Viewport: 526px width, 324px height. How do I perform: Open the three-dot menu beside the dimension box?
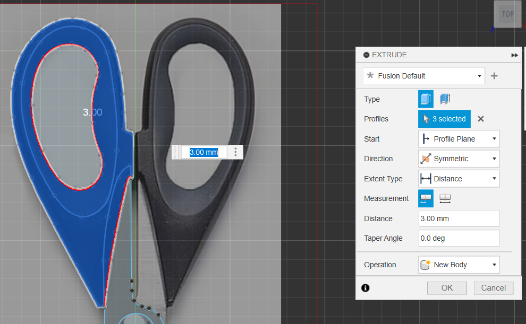(x=235, y=152)
